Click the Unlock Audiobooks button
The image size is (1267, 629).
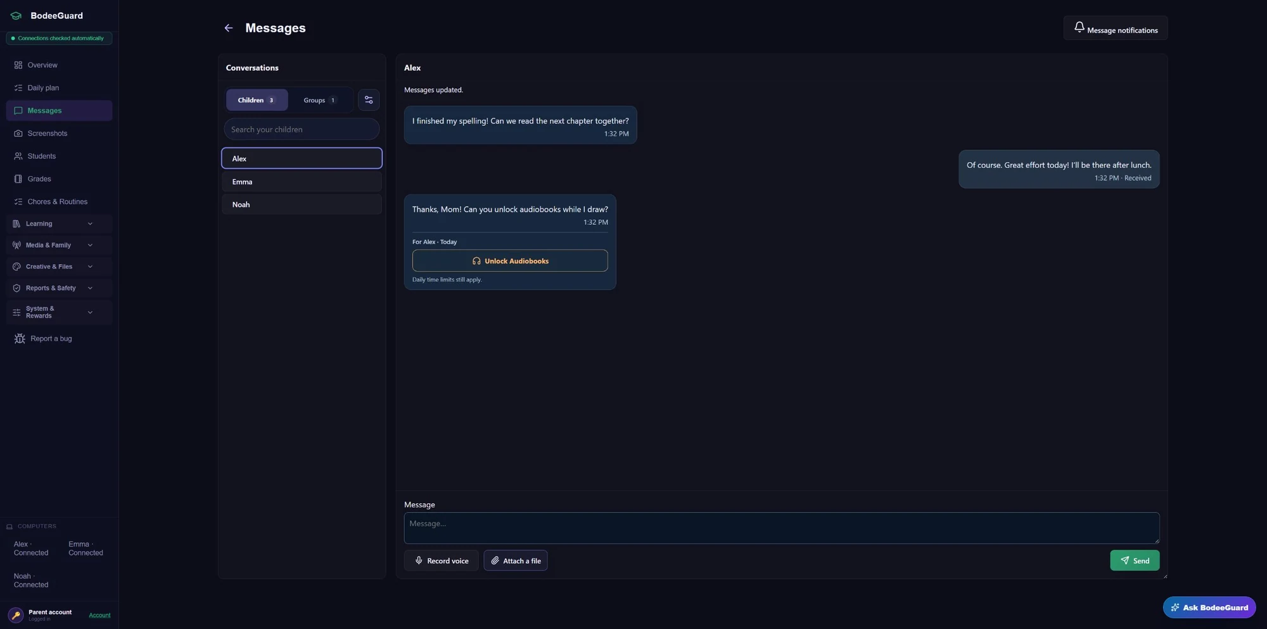[510, 261]
